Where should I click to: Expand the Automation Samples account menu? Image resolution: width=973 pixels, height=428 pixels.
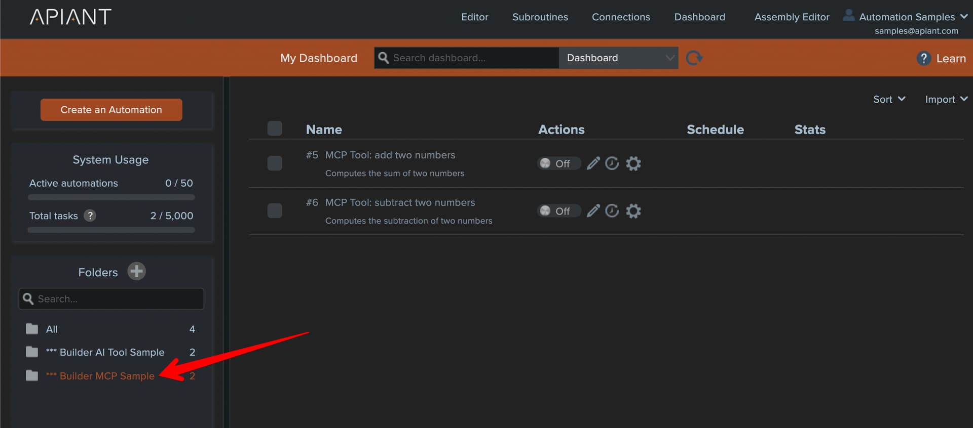pyautogui.click(x=913, y=17)
